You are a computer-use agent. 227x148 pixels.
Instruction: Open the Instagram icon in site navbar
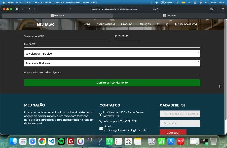pyautogui.click(x=167, y=24)
